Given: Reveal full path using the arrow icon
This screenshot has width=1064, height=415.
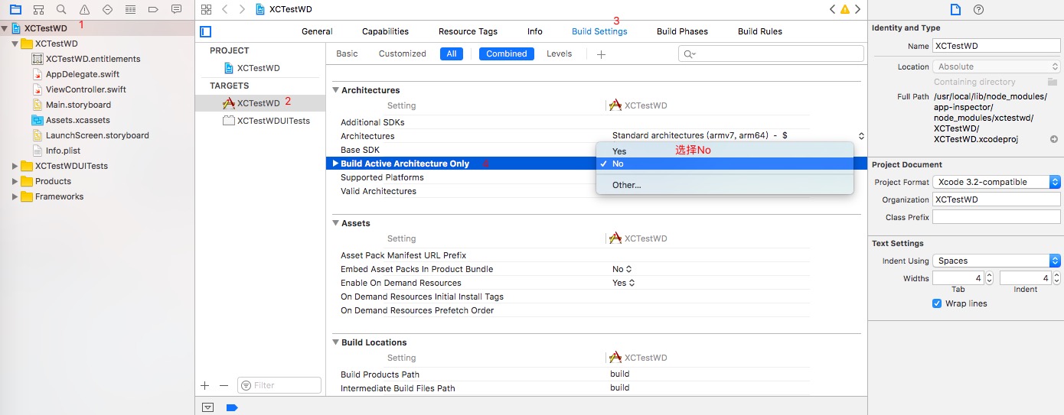Looking at the screenshot, I should point(1054,139).
